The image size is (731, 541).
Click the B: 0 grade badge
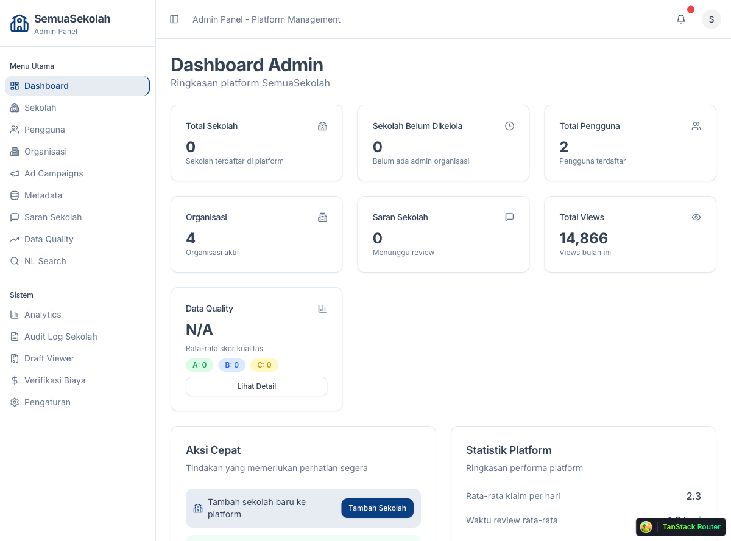click(231, 365)
